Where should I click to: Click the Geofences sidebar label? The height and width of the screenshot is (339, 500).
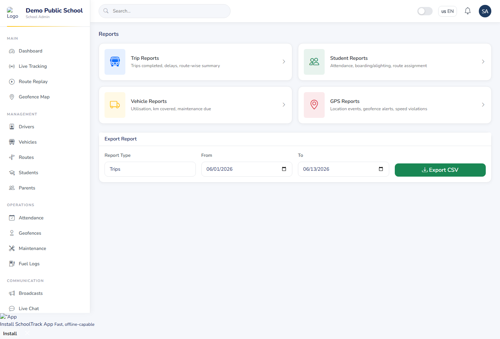(x=30, y=233)
